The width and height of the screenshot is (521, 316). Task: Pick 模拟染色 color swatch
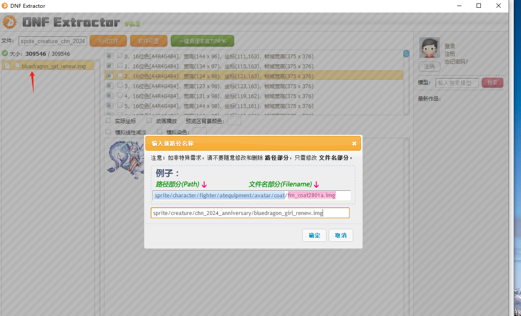(x=200, y=131)
